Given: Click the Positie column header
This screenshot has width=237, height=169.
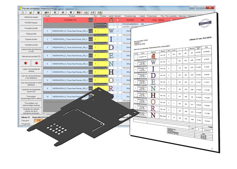Looking at the screenshot, I should (x=47, y=16).
